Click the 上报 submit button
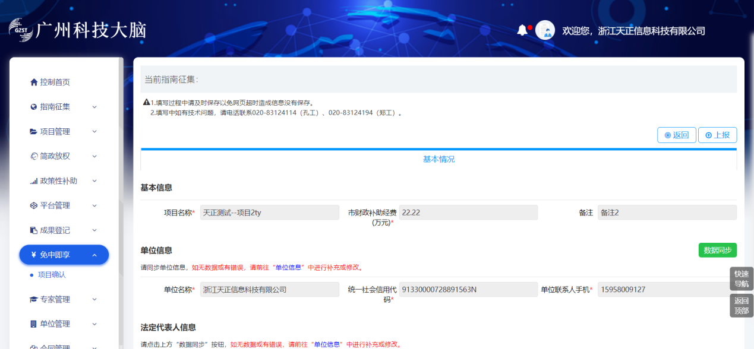Screen dimensions: 754x349 tap(717, 135)
